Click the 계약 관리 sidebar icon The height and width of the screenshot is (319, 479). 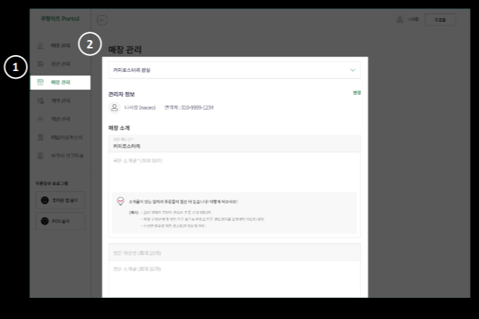coord(40,101)
